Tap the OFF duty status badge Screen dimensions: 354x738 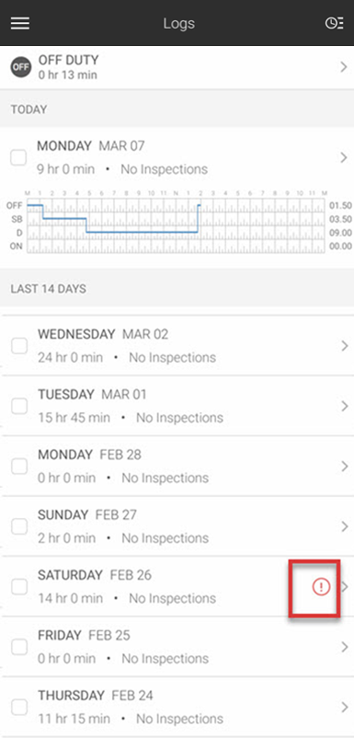point(21,67)
